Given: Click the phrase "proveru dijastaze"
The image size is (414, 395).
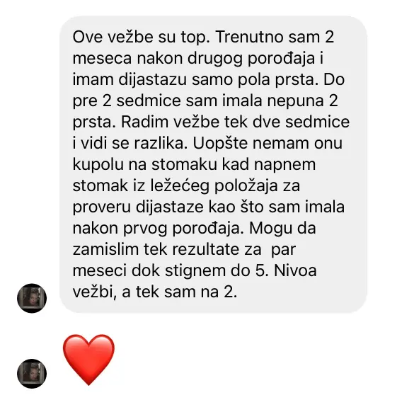Looking at the screenshot, I should pos(138,207).
